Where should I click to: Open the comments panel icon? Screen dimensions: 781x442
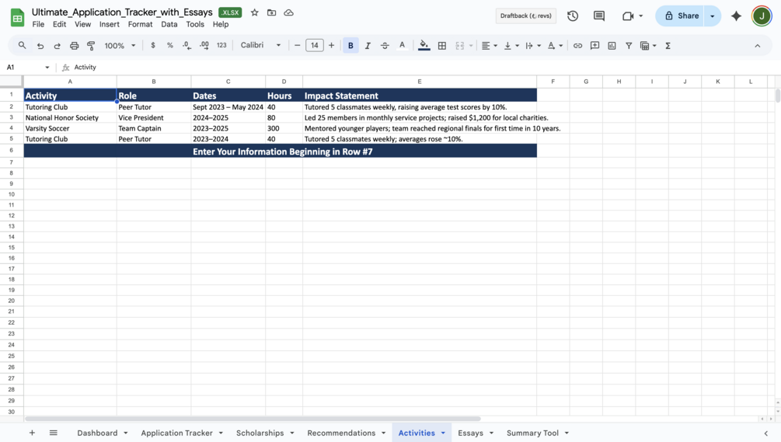(599, 16)
